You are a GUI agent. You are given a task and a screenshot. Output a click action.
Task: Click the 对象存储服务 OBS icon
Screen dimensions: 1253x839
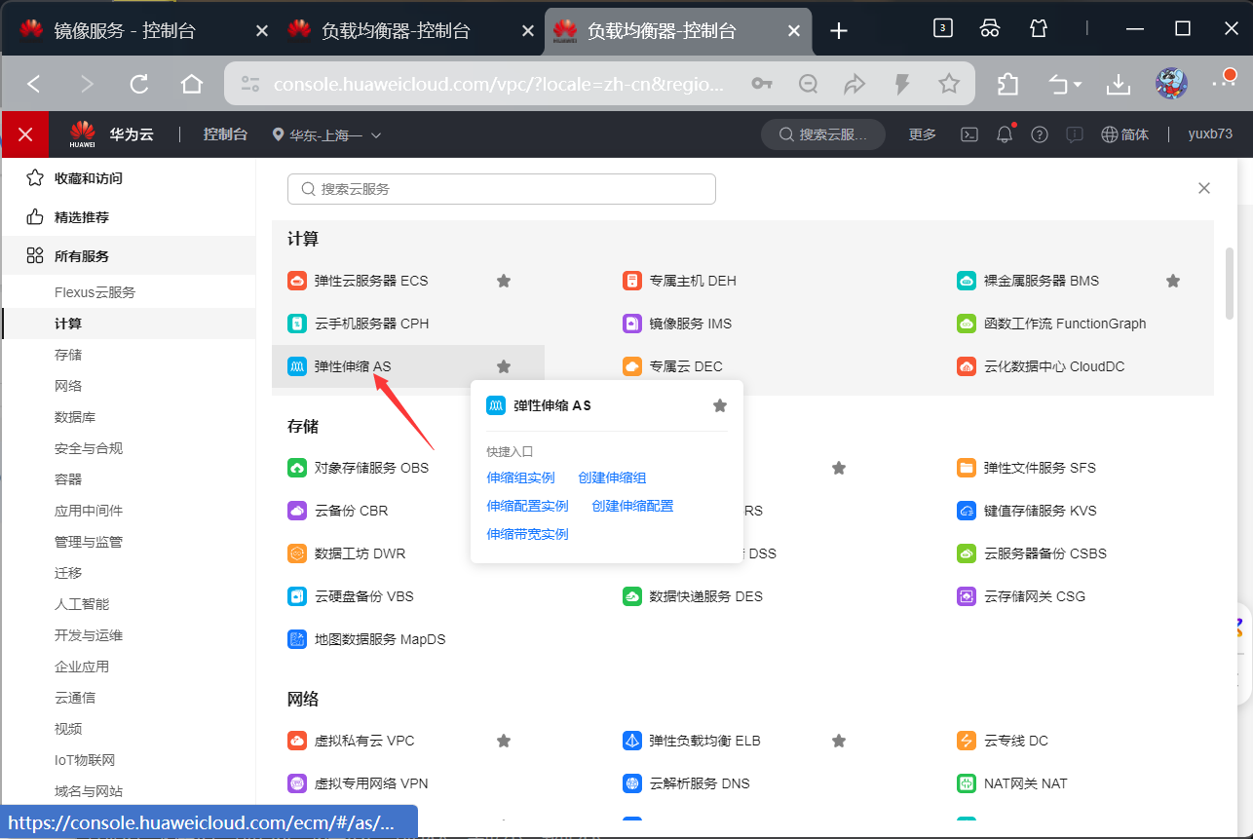297,468
